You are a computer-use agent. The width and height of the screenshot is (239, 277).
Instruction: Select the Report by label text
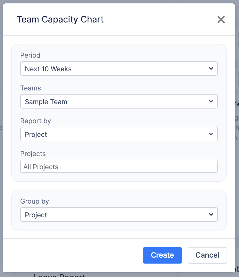tap(35, 121)
